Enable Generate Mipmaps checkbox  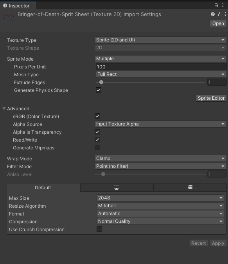click(x=97, y=147)
